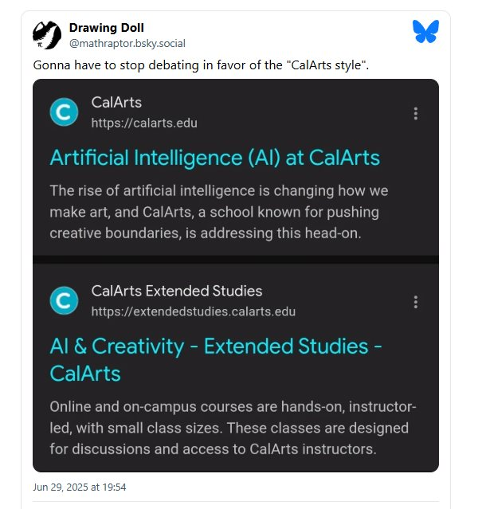
Task: Open three-dot menu for Extended Studies result
Action: tap(415, 302)
